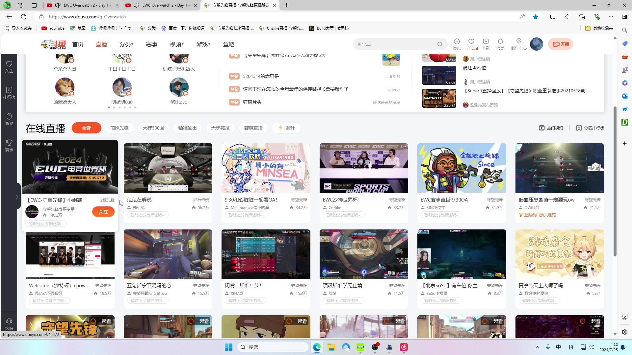Open Read aloud icon in address bar
The width and height of the screenshot is (632, 355).
pos(522,17)
